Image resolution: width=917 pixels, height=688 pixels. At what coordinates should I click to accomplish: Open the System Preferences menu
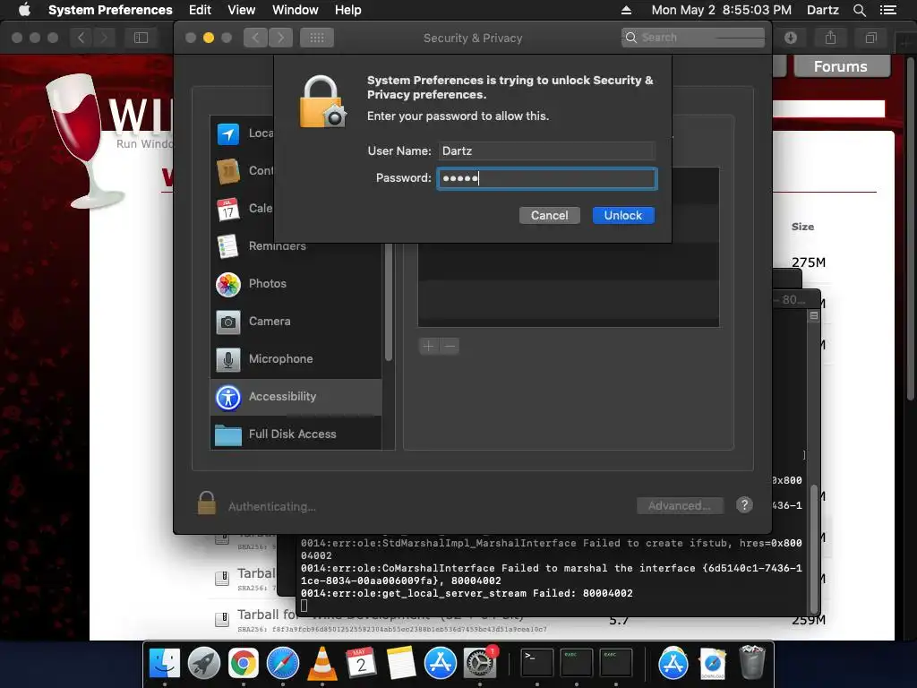coord(110,10)
